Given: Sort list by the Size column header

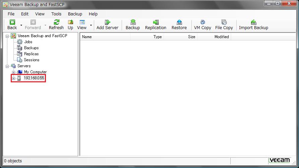Looking at the screenshot, I should [181, 37].
